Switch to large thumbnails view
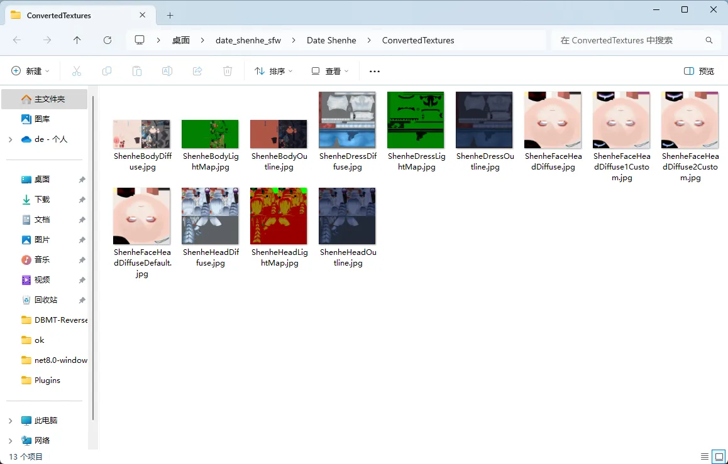Image resolution: width=728 pixels, height=464 pixels. click(x=719, y=456)
